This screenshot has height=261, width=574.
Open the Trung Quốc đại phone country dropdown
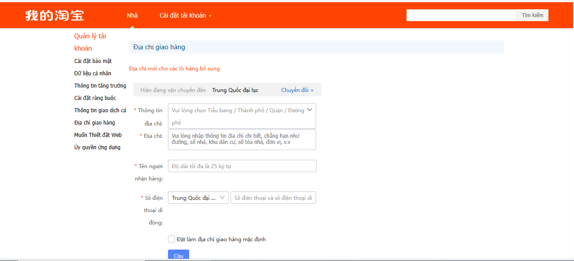pos(198,198)
